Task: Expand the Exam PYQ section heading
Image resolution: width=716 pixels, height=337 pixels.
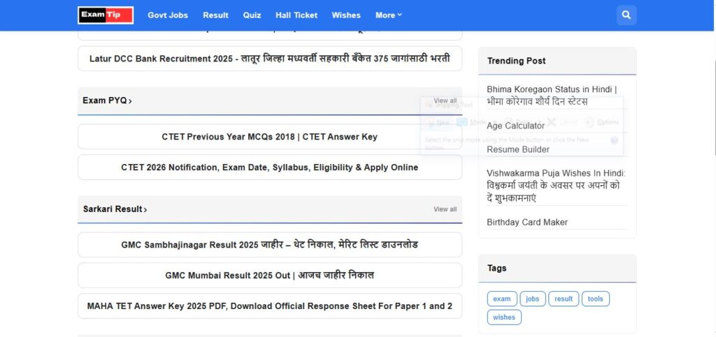Action: 107,100
